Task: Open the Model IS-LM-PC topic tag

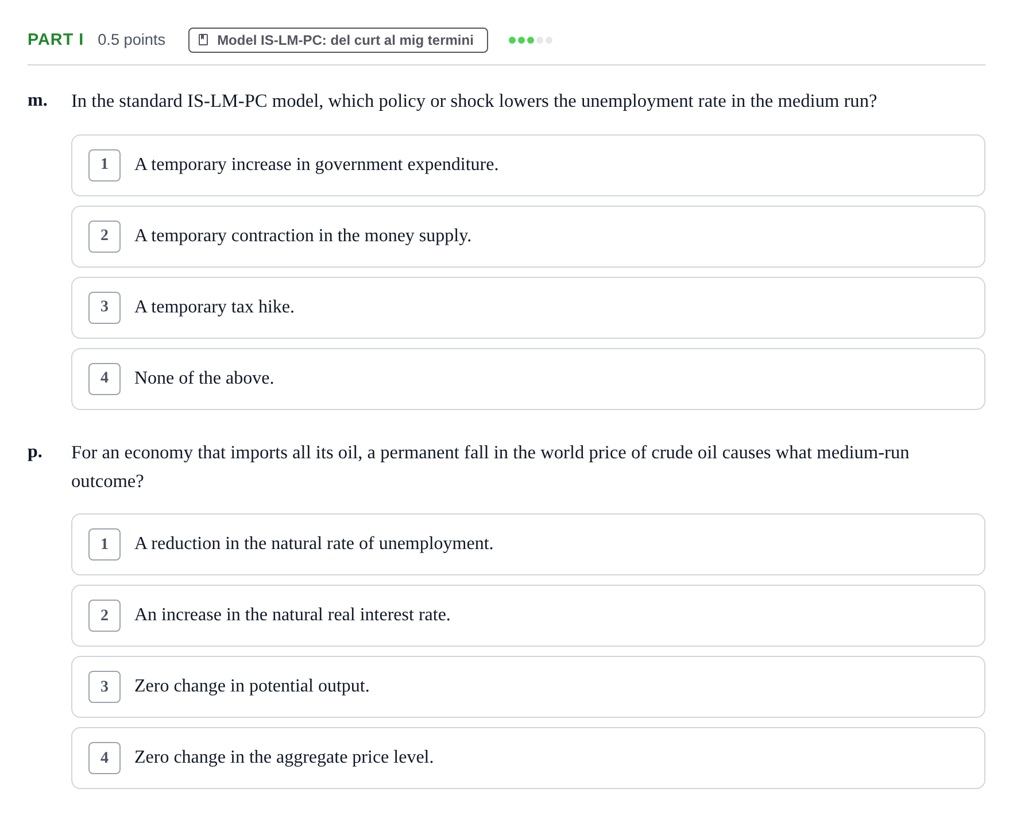Action: click(338, 40)
